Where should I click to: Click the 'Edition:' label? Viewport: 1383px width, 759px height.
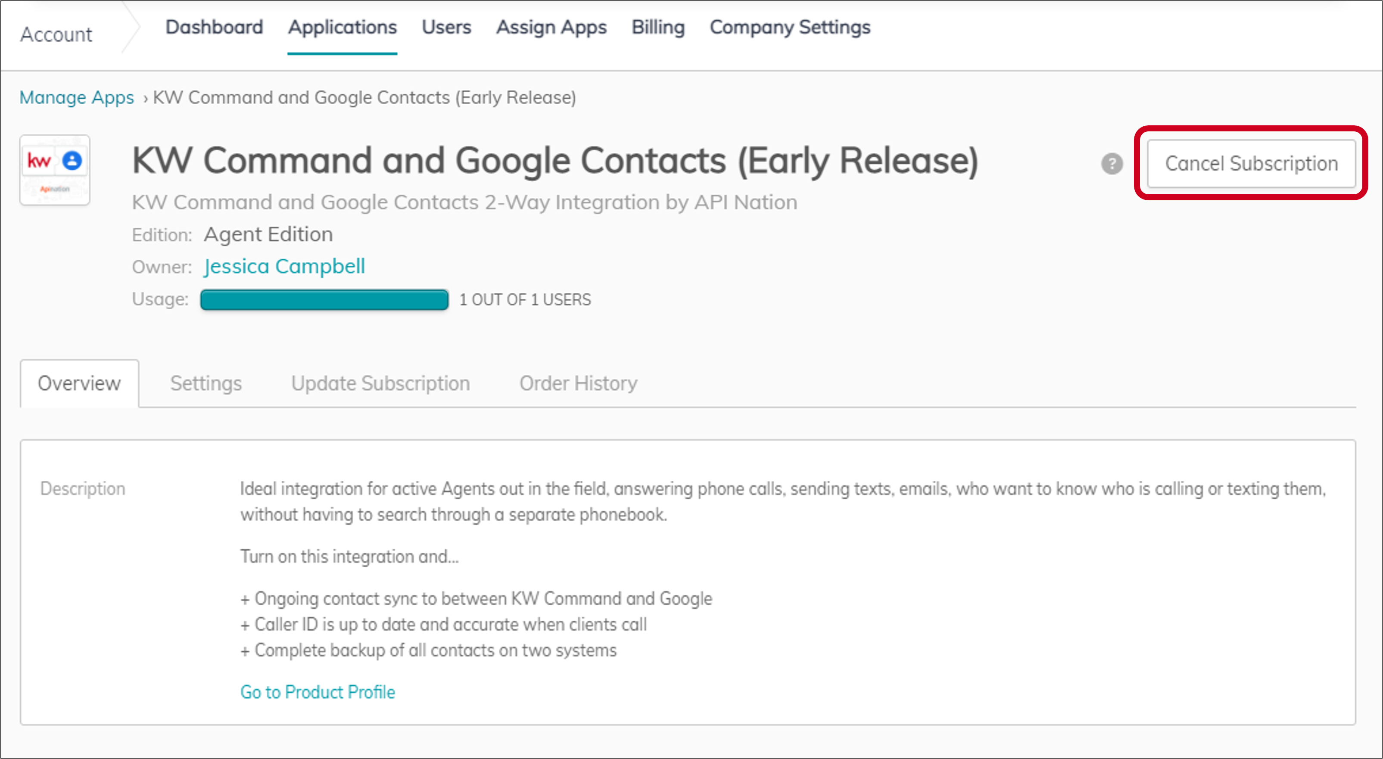[162, 235]
